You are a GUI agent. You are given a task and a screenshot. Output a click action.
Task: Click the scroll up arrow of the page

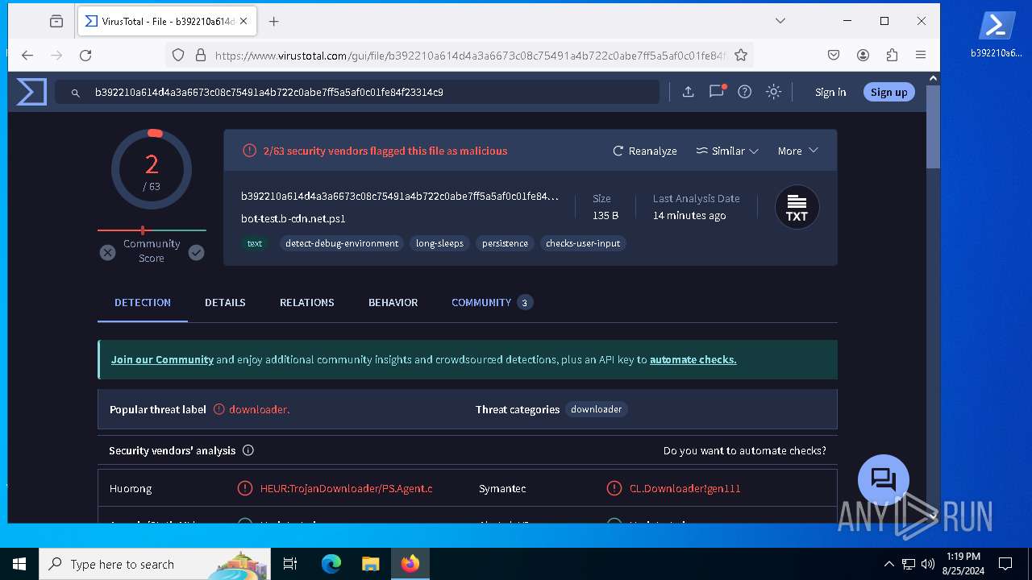[x=933, y=78]
